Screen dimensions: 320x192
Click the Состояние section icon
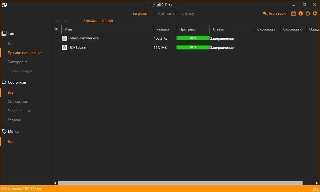click(x=4, y=82)
